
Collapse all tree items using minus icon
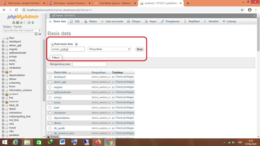click(36, 34)
